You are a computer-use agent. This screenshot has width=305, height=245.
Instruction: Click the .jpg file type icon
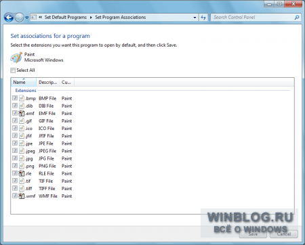click(22, 158)
